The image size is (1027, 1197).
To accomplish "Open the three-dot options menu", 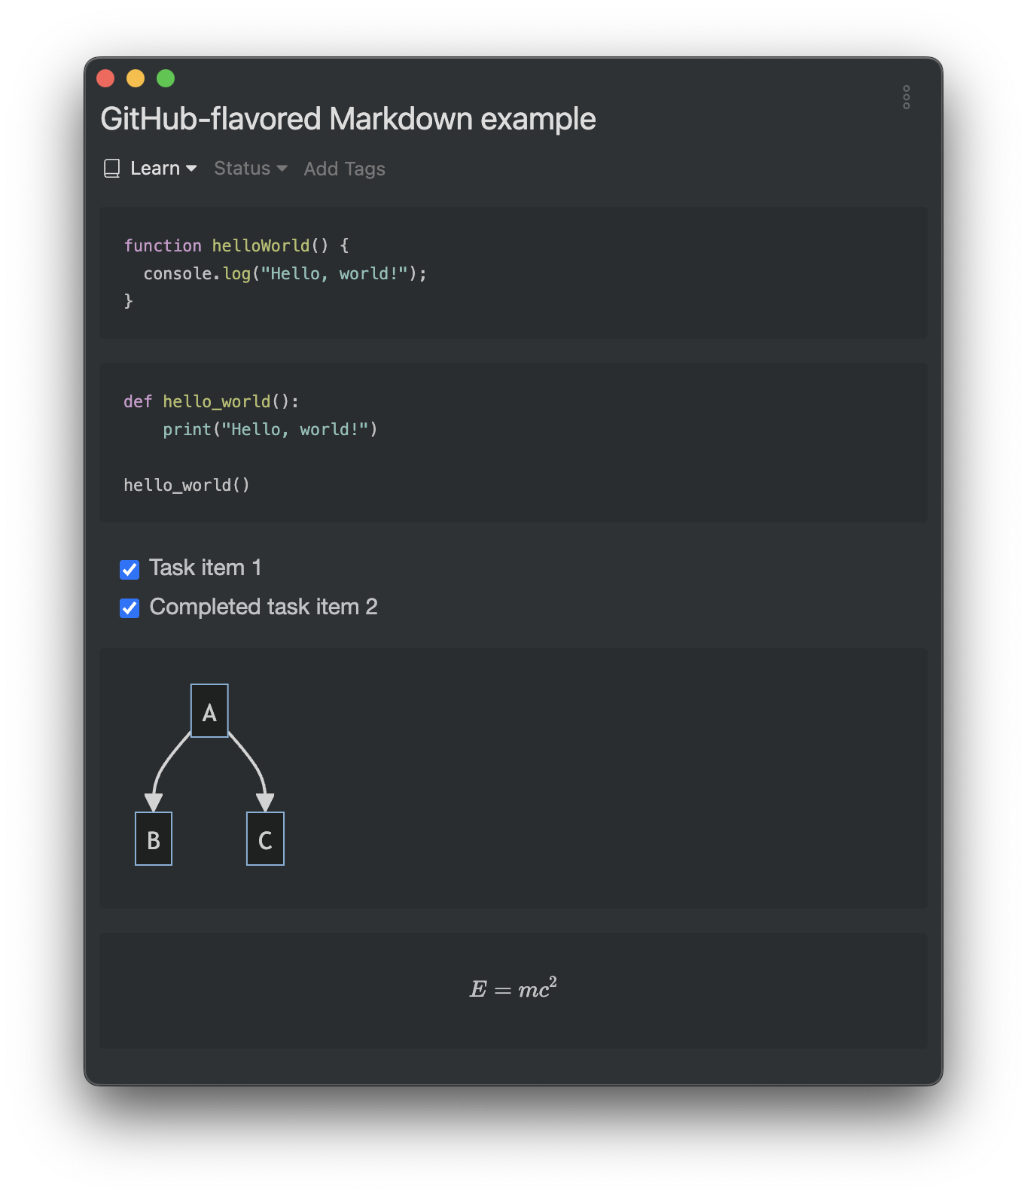I will pyautogui.click(x=906, y=97).
